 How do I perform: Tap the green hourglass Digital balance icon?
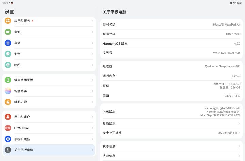tap(8, 80)
